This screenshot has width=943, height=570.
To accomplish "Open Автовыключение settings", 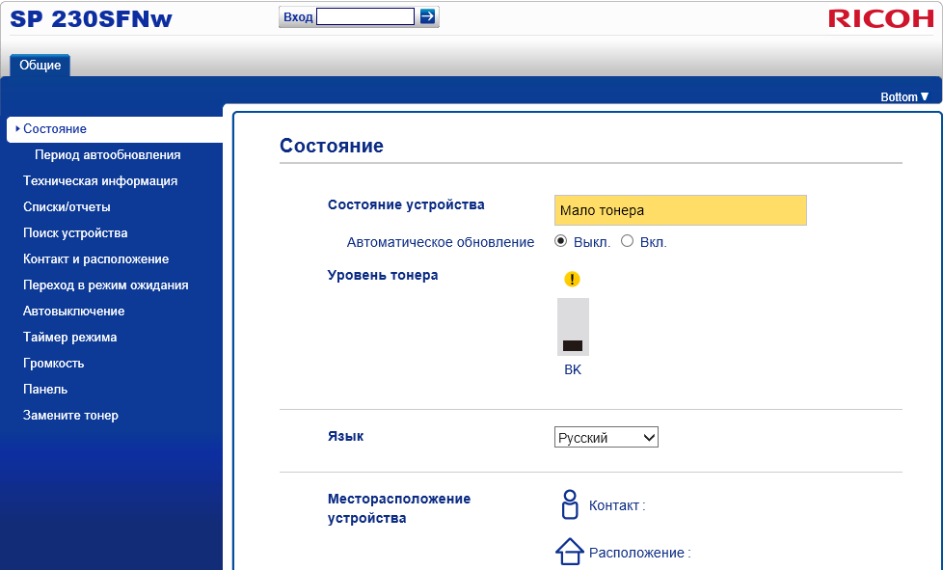I will point(74,311).
